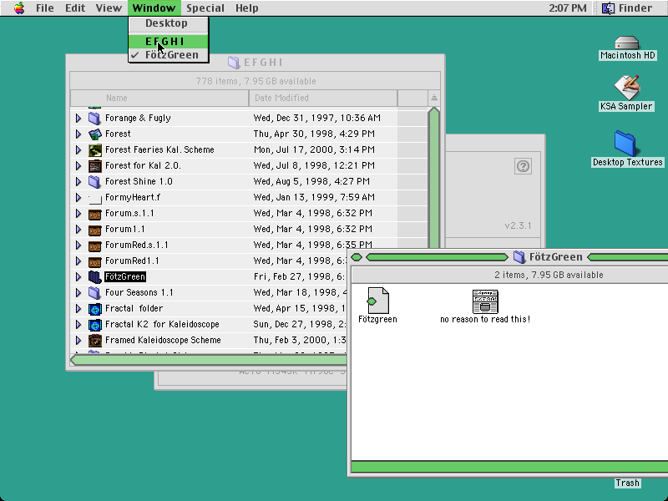Select the KSA Sampler desktop icon

pyautogui.click(x=627, y=88)
